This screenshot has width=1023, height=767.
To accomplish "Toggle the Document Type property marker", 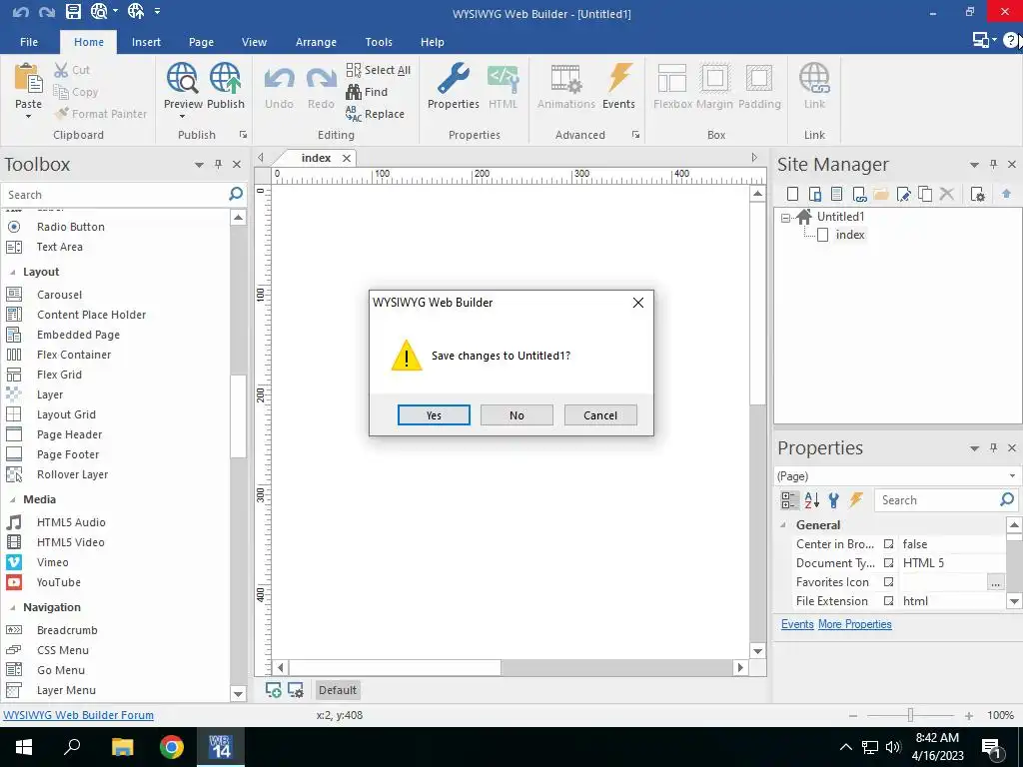I will 888,563.
